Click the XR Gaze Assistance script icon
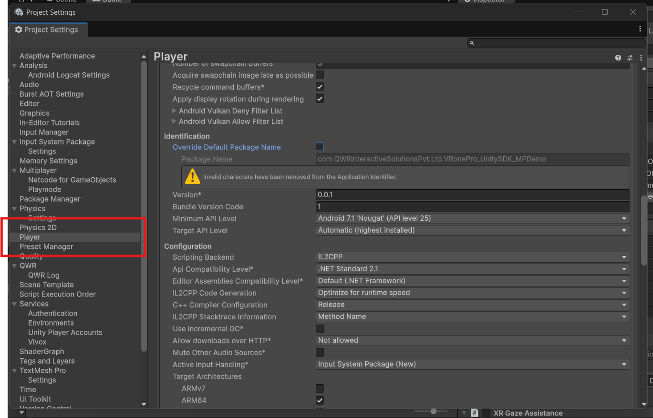Image resolution: width=653 pixels, height=418 pixels. click(475, 413)
